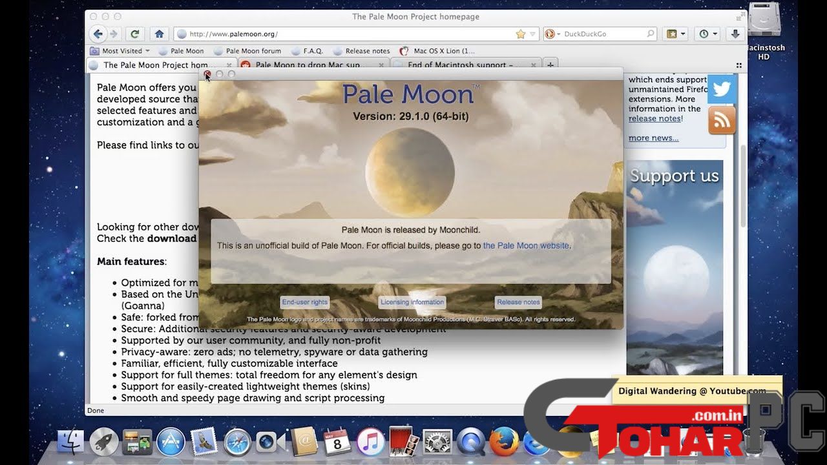Open the F.A.Q. bookmark

[307, 50]
